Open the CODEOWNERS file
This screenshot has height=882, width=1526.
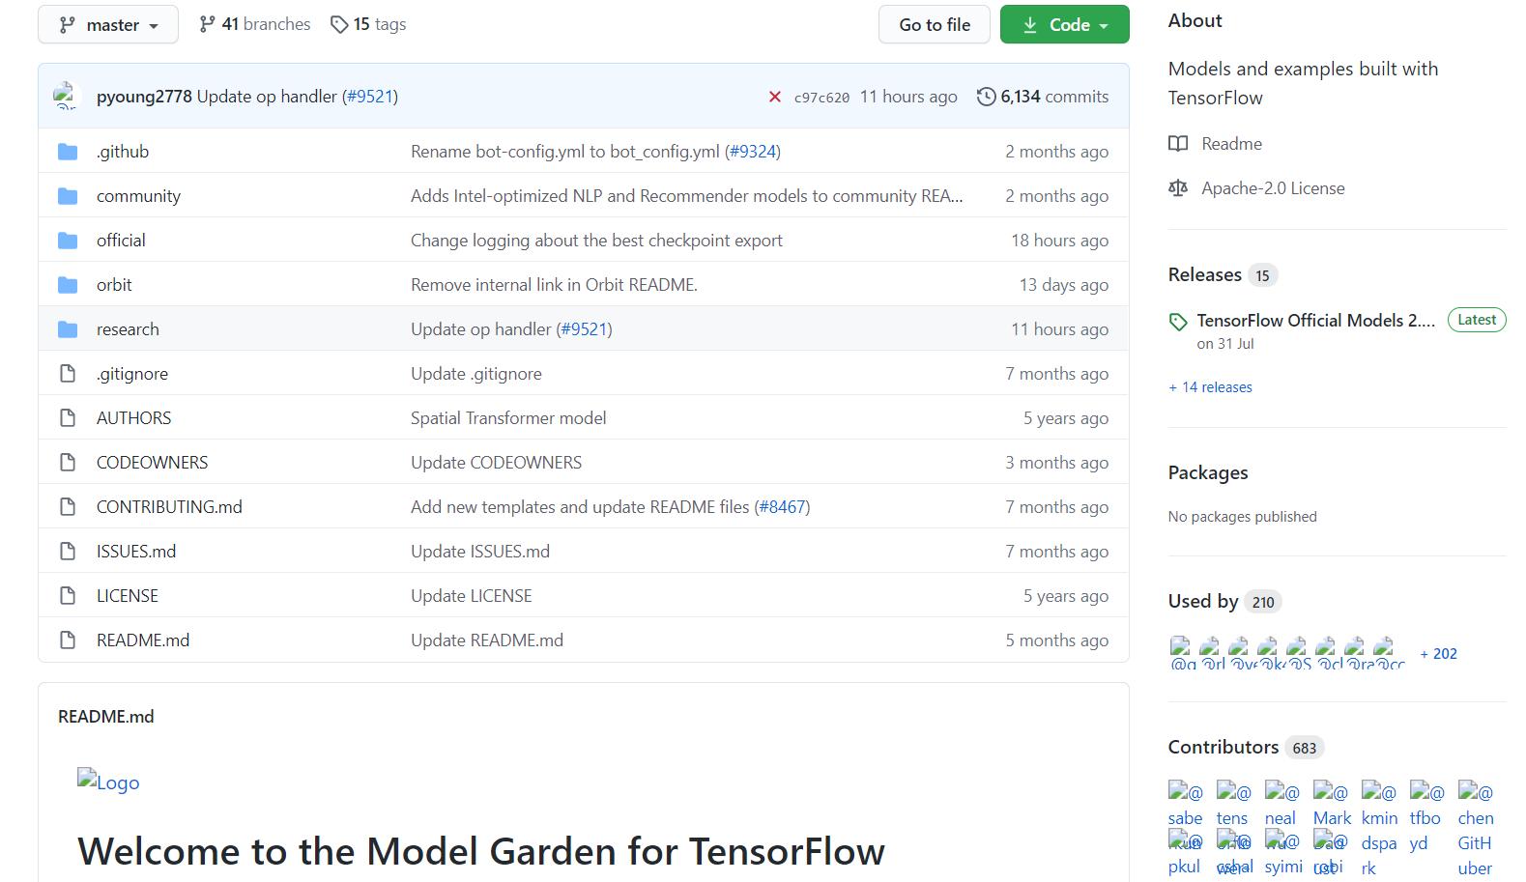click(152, 463)
